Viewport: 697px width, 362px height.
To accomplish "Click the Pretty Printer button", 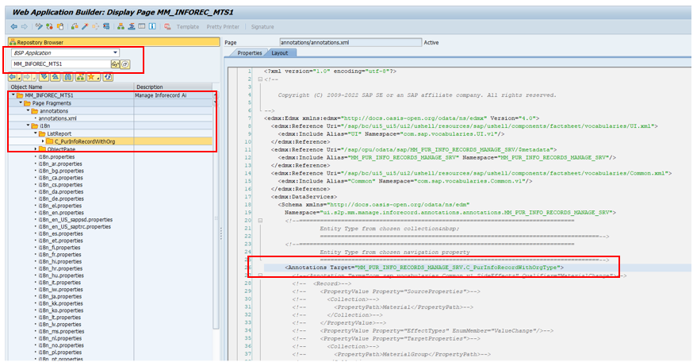I will click(x=223, y=27).
